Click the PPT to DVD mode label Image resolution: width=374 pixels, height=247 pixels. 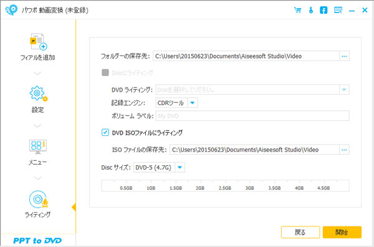(37, 241)
